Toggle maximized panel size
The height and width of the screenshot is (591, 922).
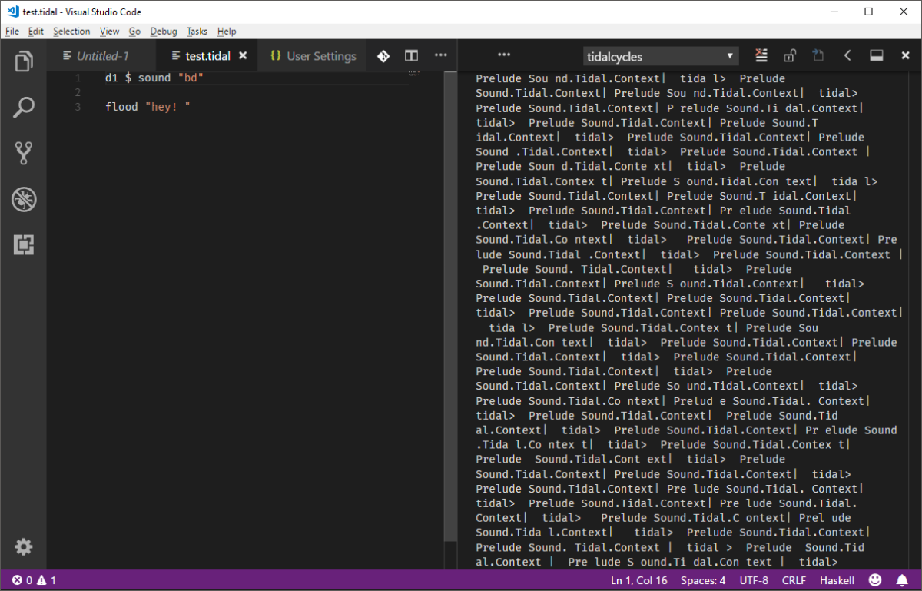click(876, 55)
